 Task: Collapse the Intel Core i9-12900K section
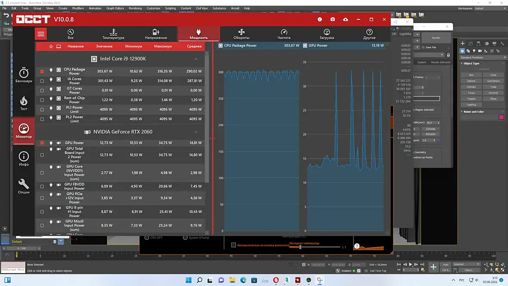[x=196, y=59]
